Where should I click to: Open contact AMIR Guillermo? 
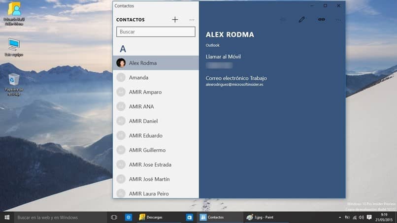(x=156, y=150)
